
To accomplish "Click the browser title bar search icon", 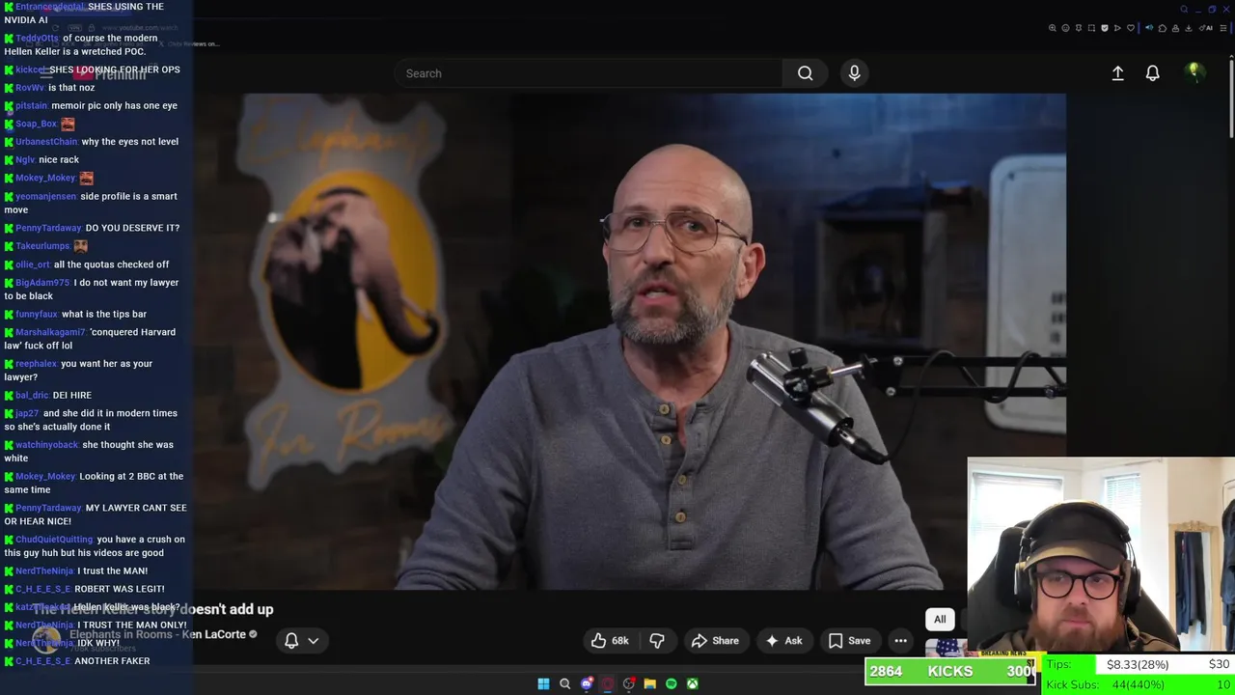I will point(1184,9).
